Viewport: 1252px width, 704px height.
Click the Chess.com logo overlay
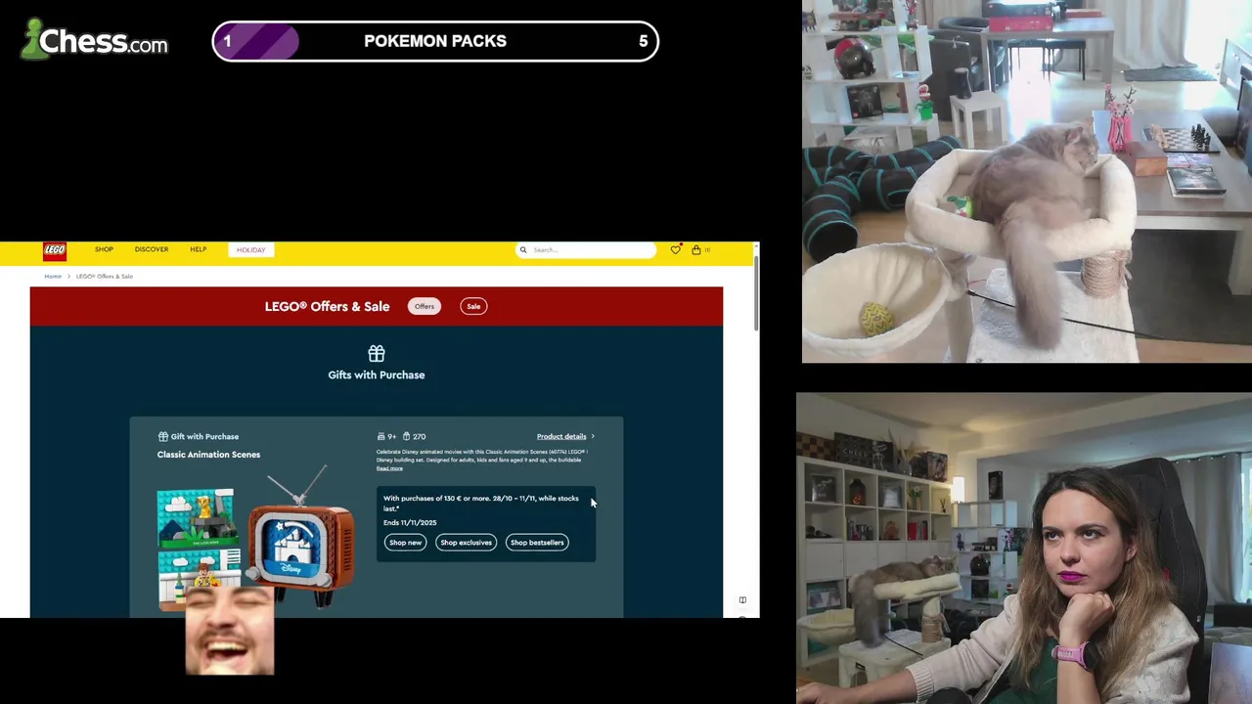pyautogui.click(x=95, y=39)
